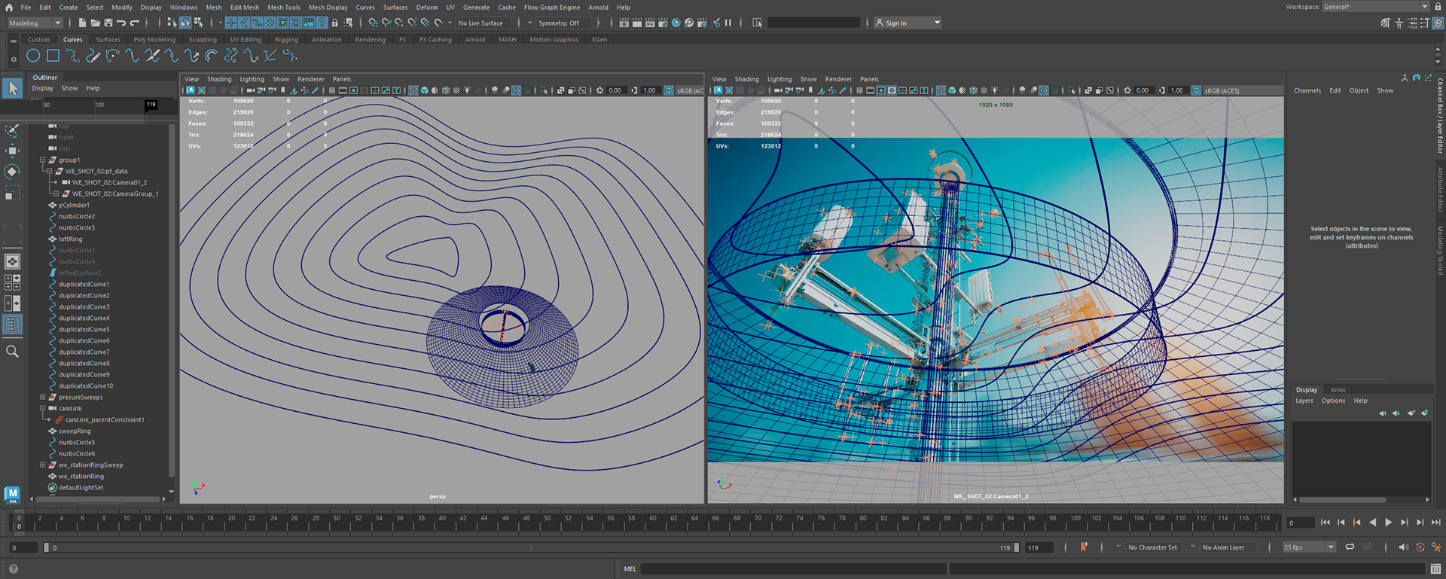
Task: Switch to the Poly Modeling shelf tab
Action: 154,40
